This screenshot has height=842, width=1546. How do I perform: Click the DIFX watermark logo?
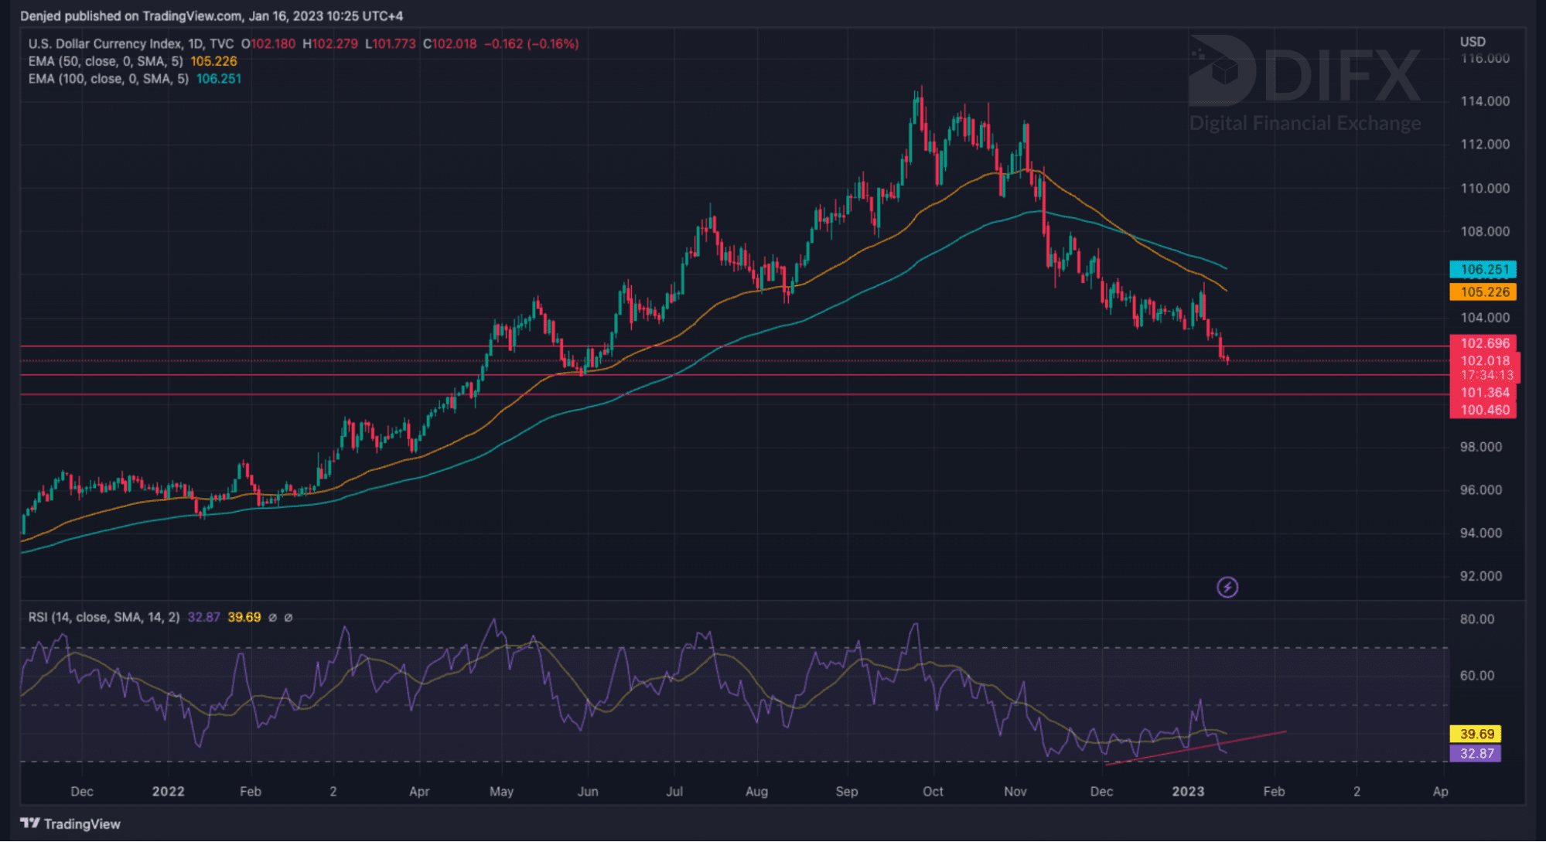1304,71
